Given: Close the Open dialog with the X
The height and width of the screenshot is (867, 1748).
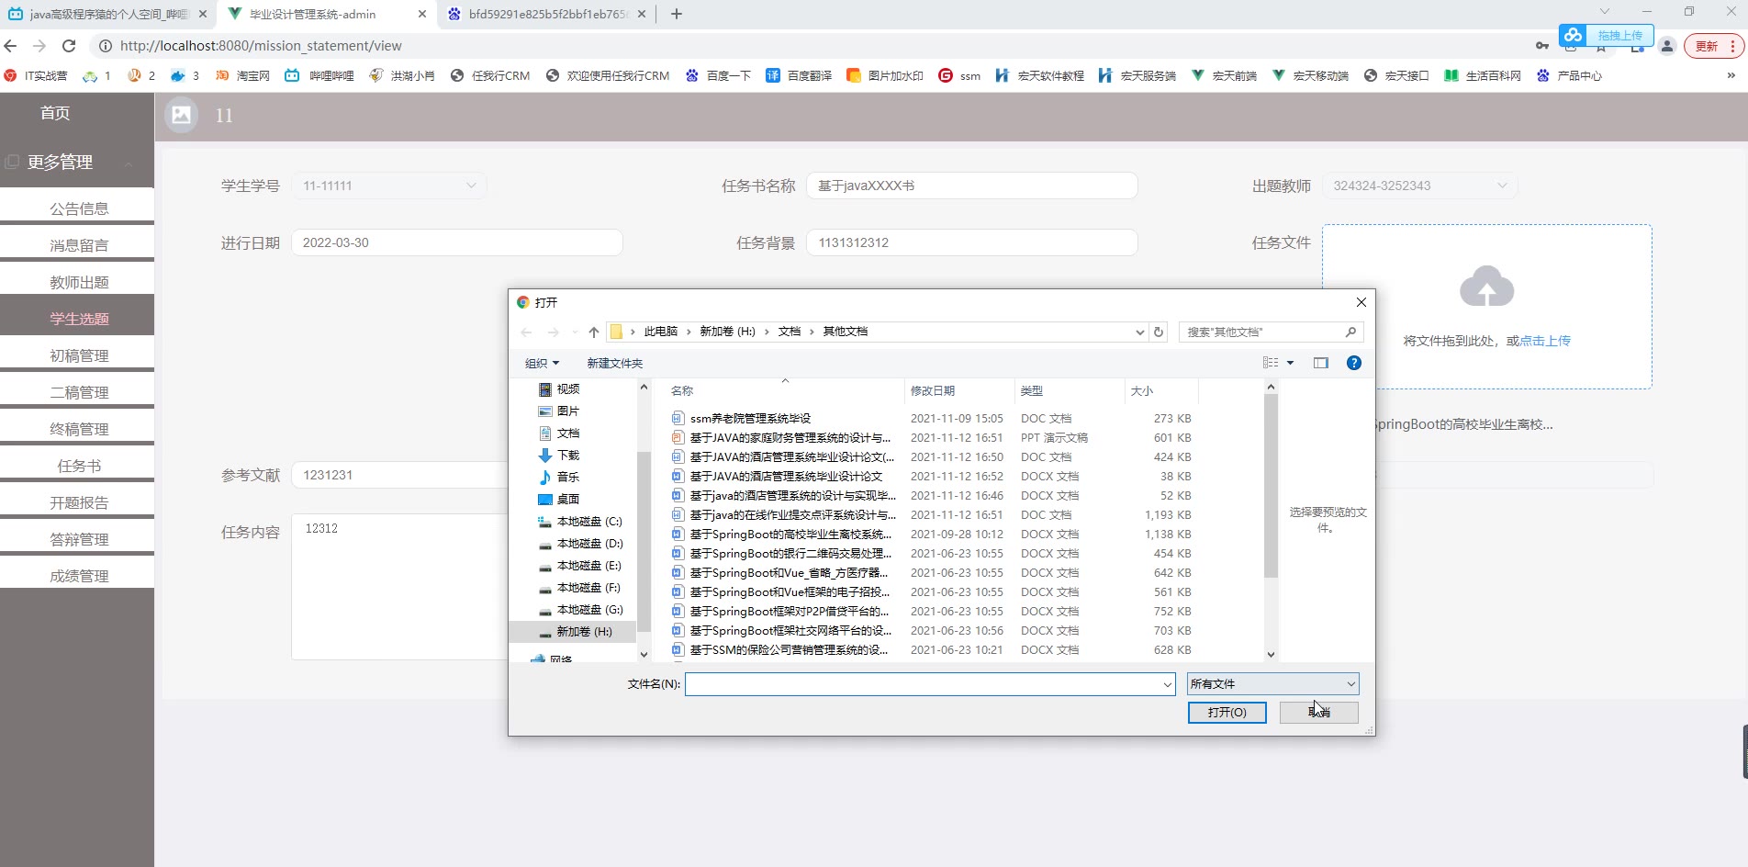Looking at the screenshot, I should point(1361,302).
